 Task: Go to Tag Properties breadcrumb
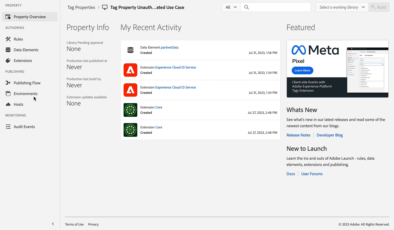coord(81,7)
